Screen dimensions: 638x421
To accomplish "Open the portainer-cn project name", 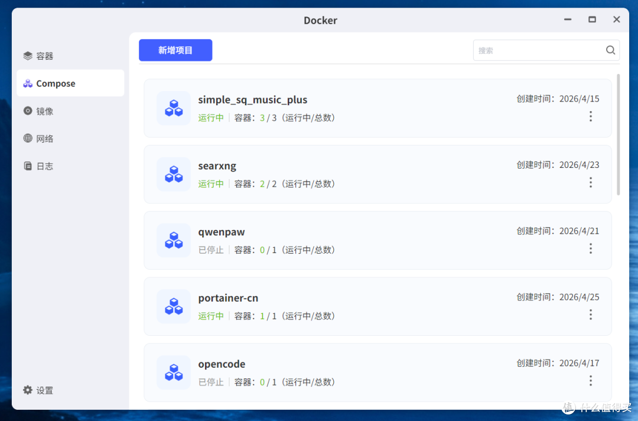I will coord(228,298).
